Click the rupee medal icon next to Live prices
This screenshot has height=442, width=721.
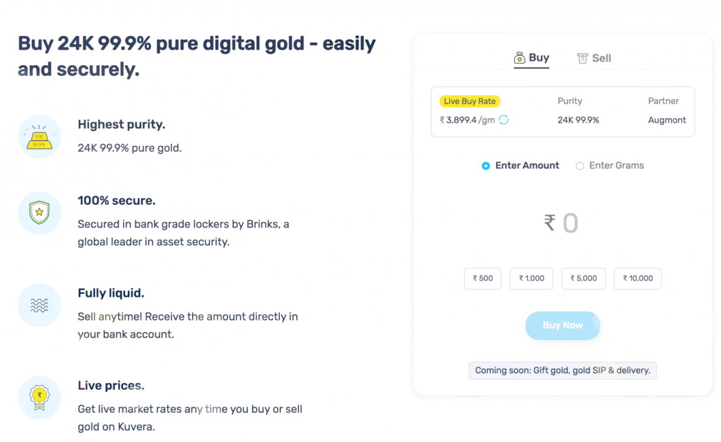coord(39,397)
